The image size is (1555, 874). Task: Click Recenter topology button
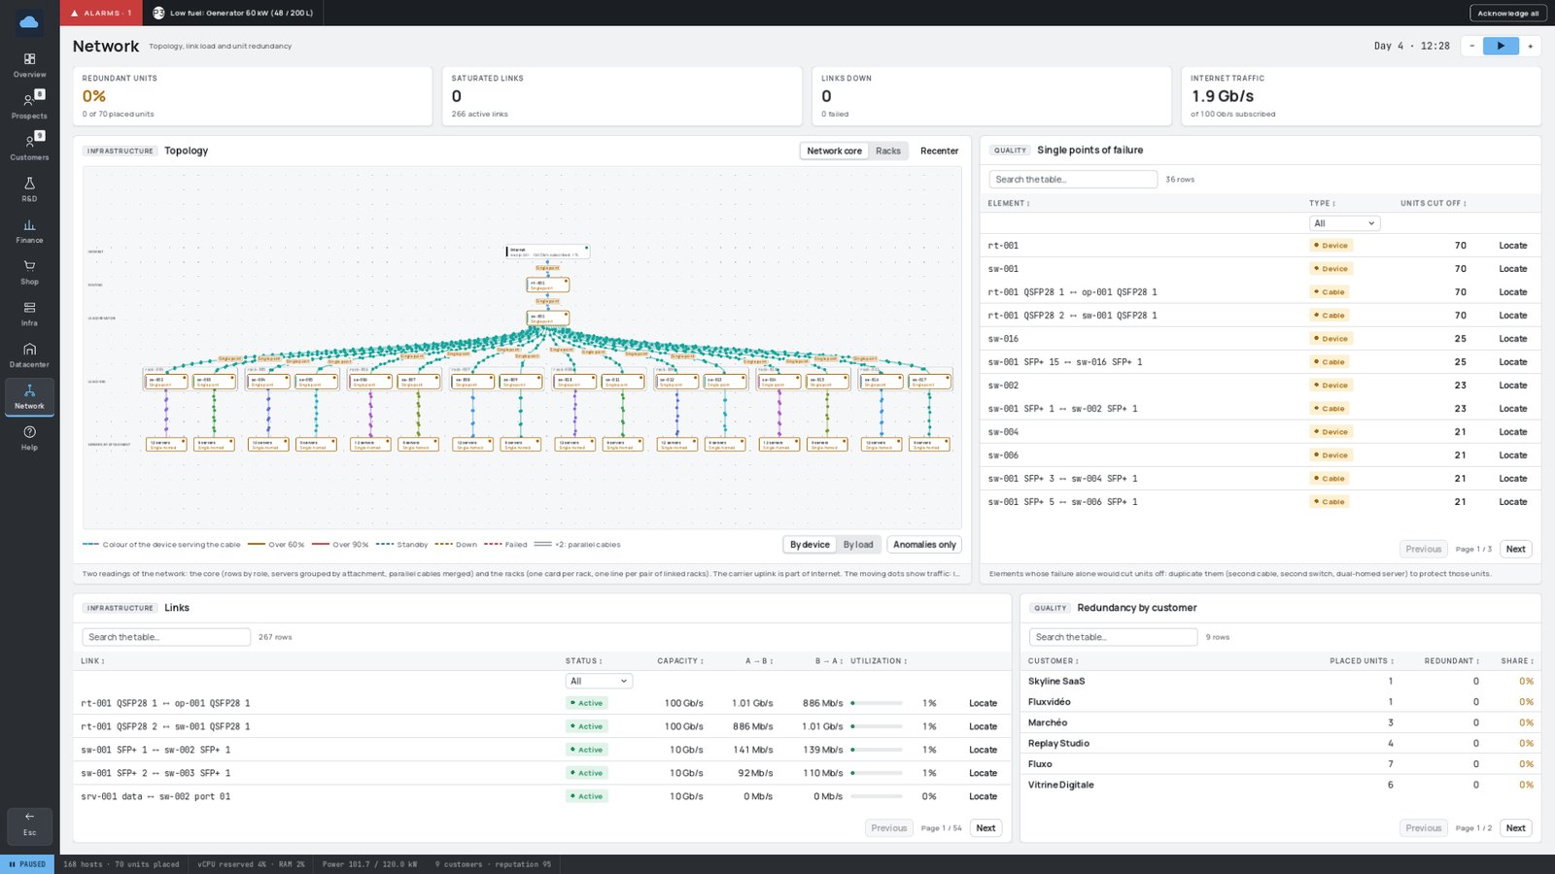[939, 151]
